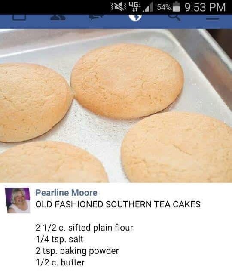232x271 pixels.
Task: Open the Friend Requests people icon
Action: (58, 17)
